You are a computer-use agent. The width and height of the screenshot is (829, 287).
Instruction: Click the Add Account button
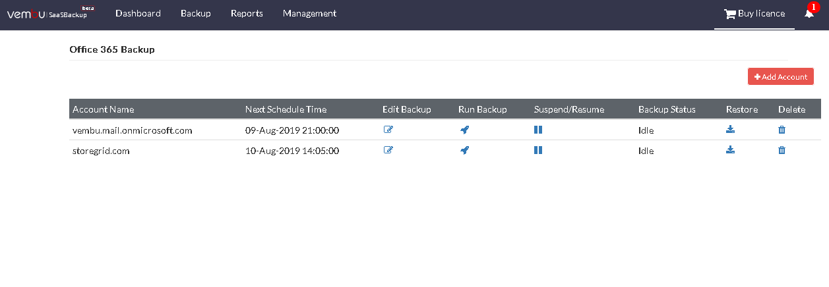click(x=781, y=76)
